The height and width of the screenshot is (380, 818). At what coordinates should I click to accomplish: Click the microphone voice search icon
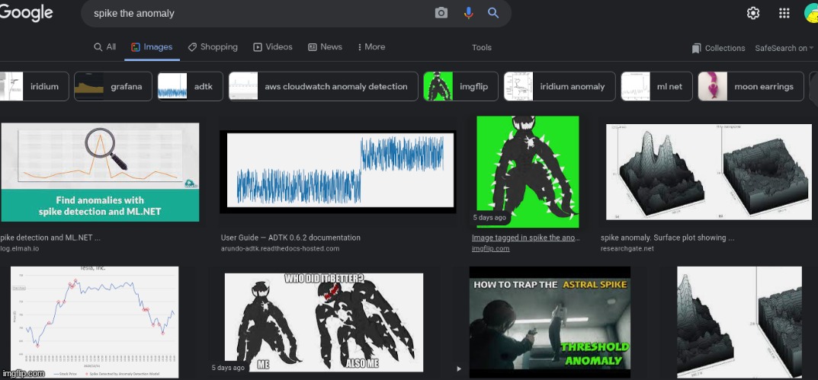468,13
